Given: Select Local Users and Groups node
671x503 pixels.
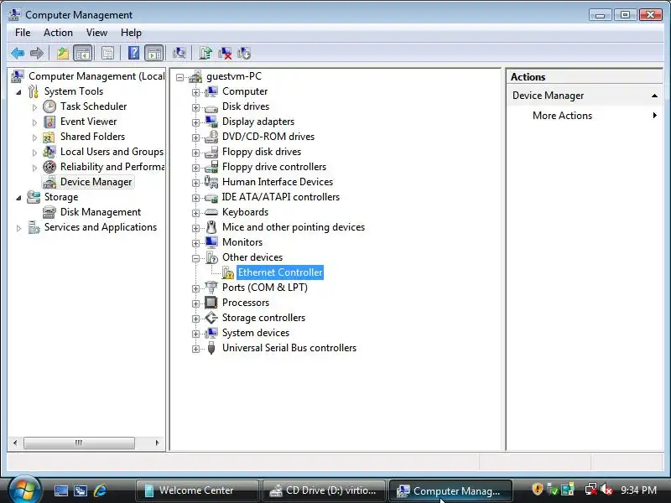Looking at the screenshot, I should [112, 152].
